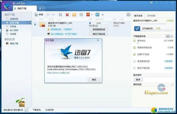Click the back arrow beside 点击登录

(14, 3)
